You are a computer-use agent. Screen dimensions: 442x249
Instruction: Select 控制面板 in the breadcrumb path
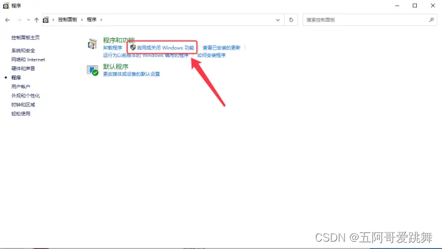[68, 20]
